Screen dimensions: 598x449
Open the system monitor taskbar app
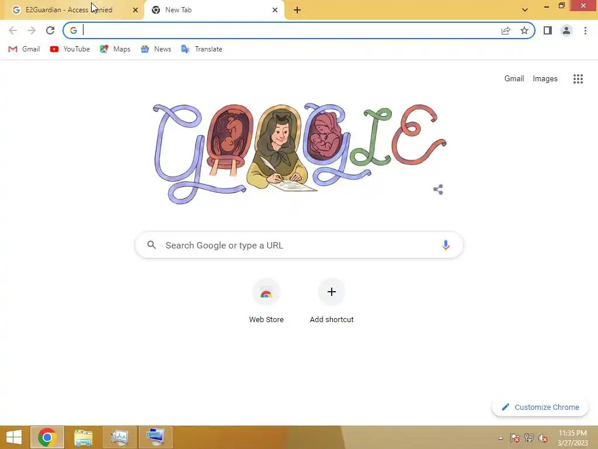[120, 437]
